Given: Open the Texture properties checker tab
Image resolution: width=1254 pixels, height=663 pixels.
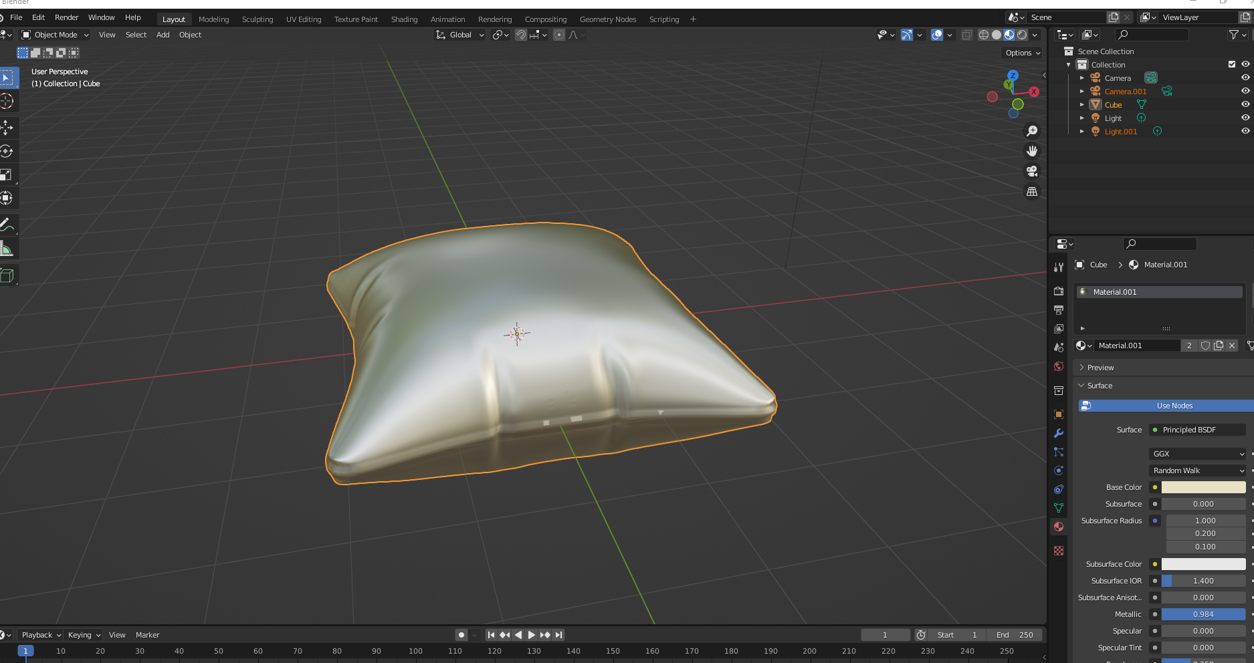Looking at the screenshot, I should tap(1059, 551).
